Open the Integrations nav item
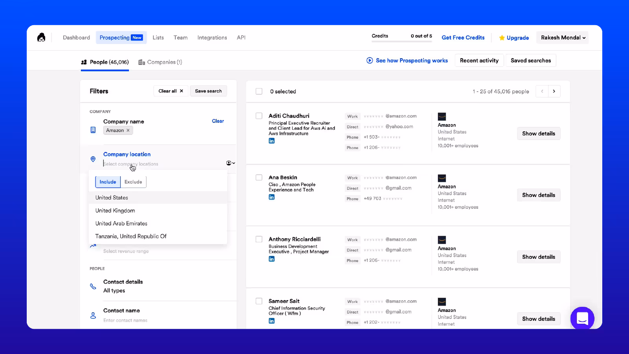The image size is (629, 354). pos(212,37)
